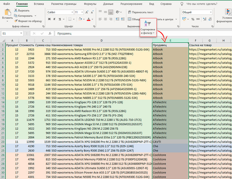Apply percent style format

193,19
